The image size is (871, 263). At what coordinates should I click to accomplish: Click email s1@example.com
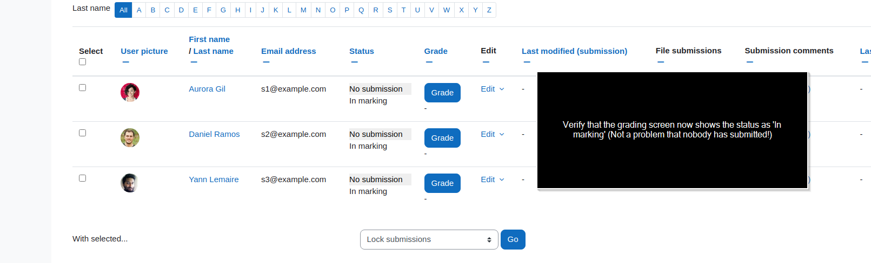tap(294, 89)
